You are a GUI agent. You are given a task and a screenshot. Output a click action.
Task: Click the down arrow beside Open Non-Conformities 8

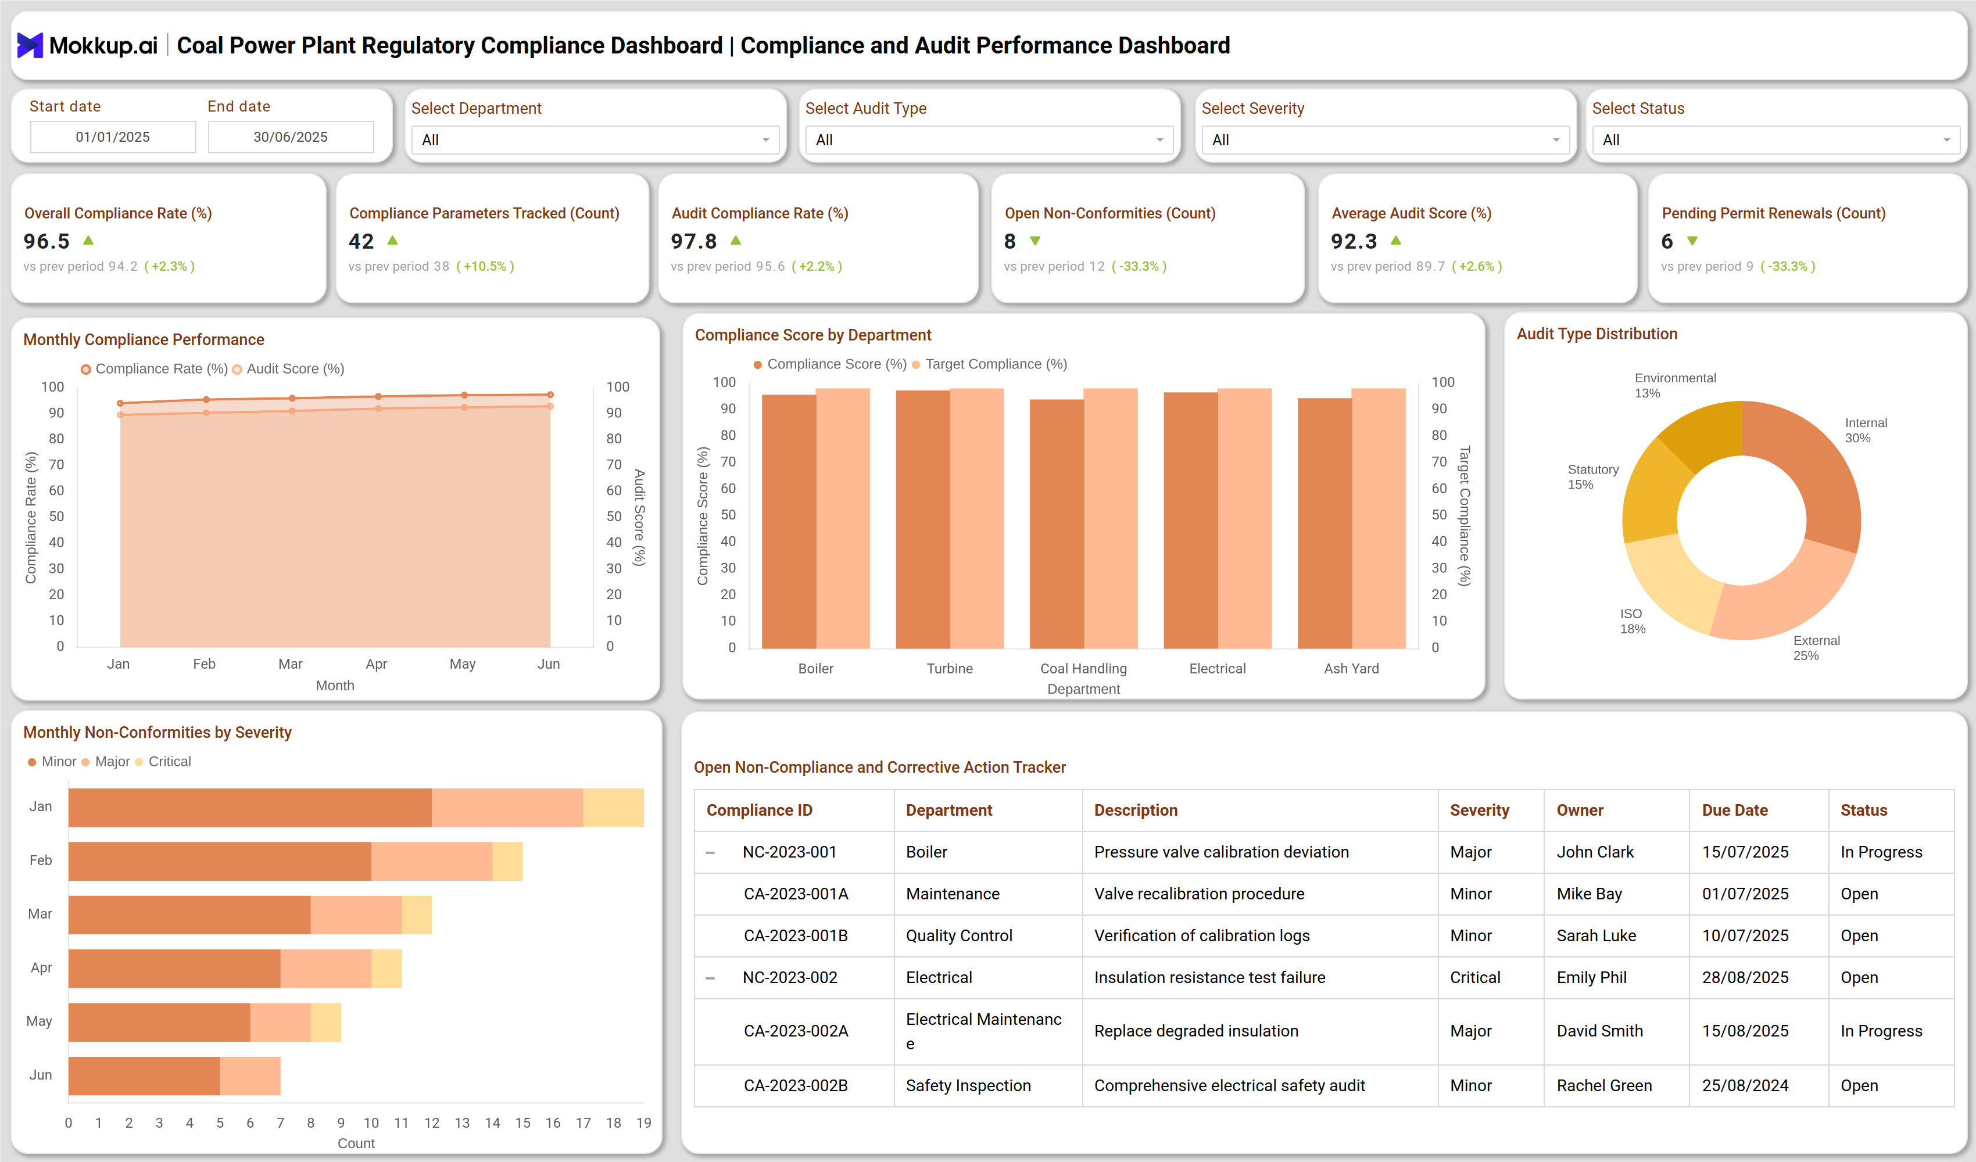[1035, 242]
